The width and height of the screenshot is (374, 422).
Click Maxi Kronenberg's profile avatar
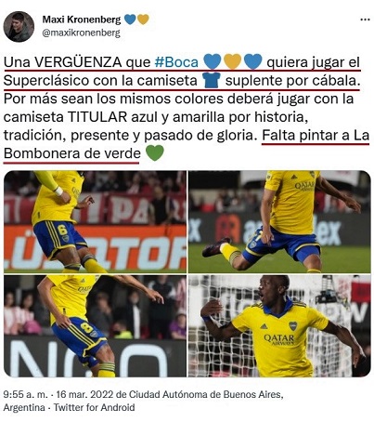click(19, 27)
